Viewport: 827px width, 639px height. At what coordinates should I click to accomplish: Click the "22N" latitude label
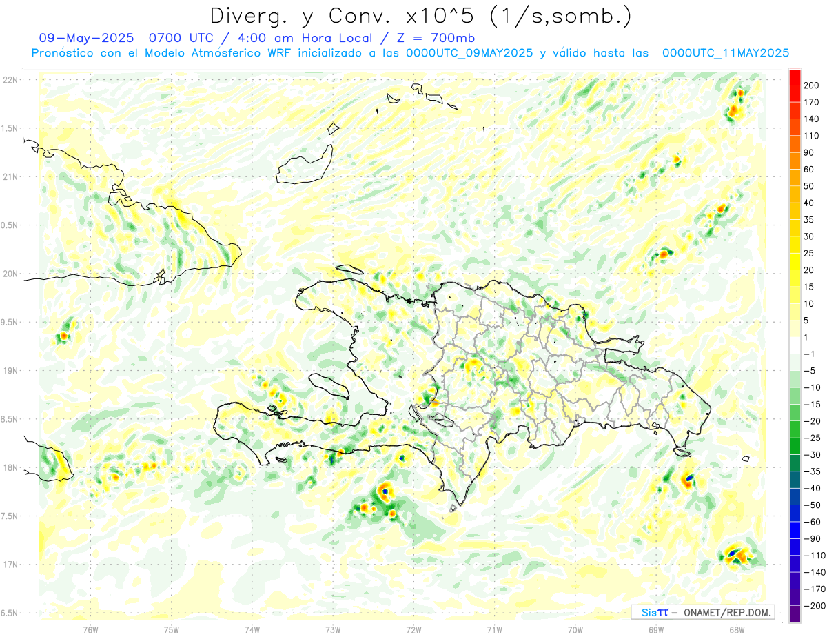(11, 80)
